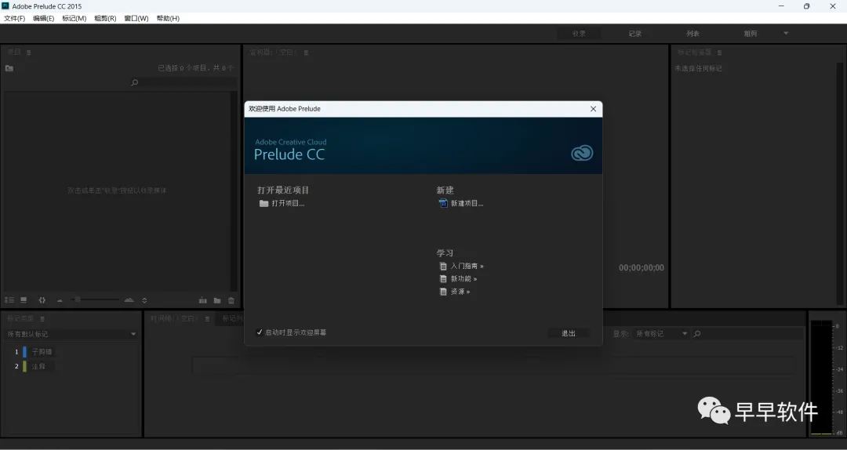Open the 帮助(H) menu

point(168,18)
